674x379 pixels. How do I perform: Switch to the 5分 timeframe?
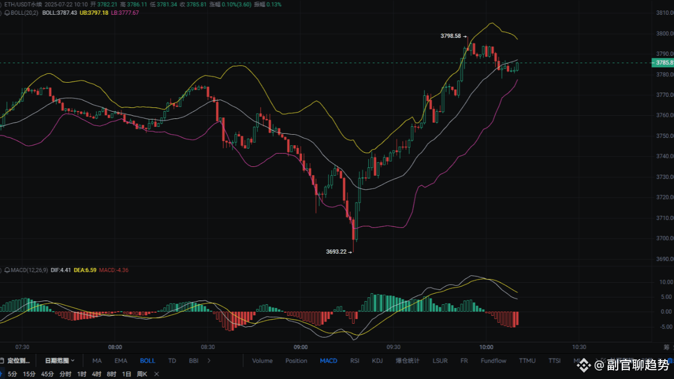coord(12,374)
